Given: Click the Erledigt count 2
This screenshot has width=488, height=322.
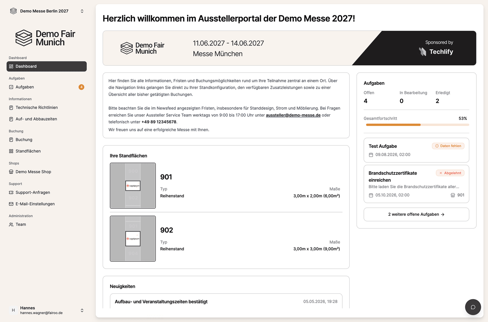Looking at the screenshot, I should (437, 101).
